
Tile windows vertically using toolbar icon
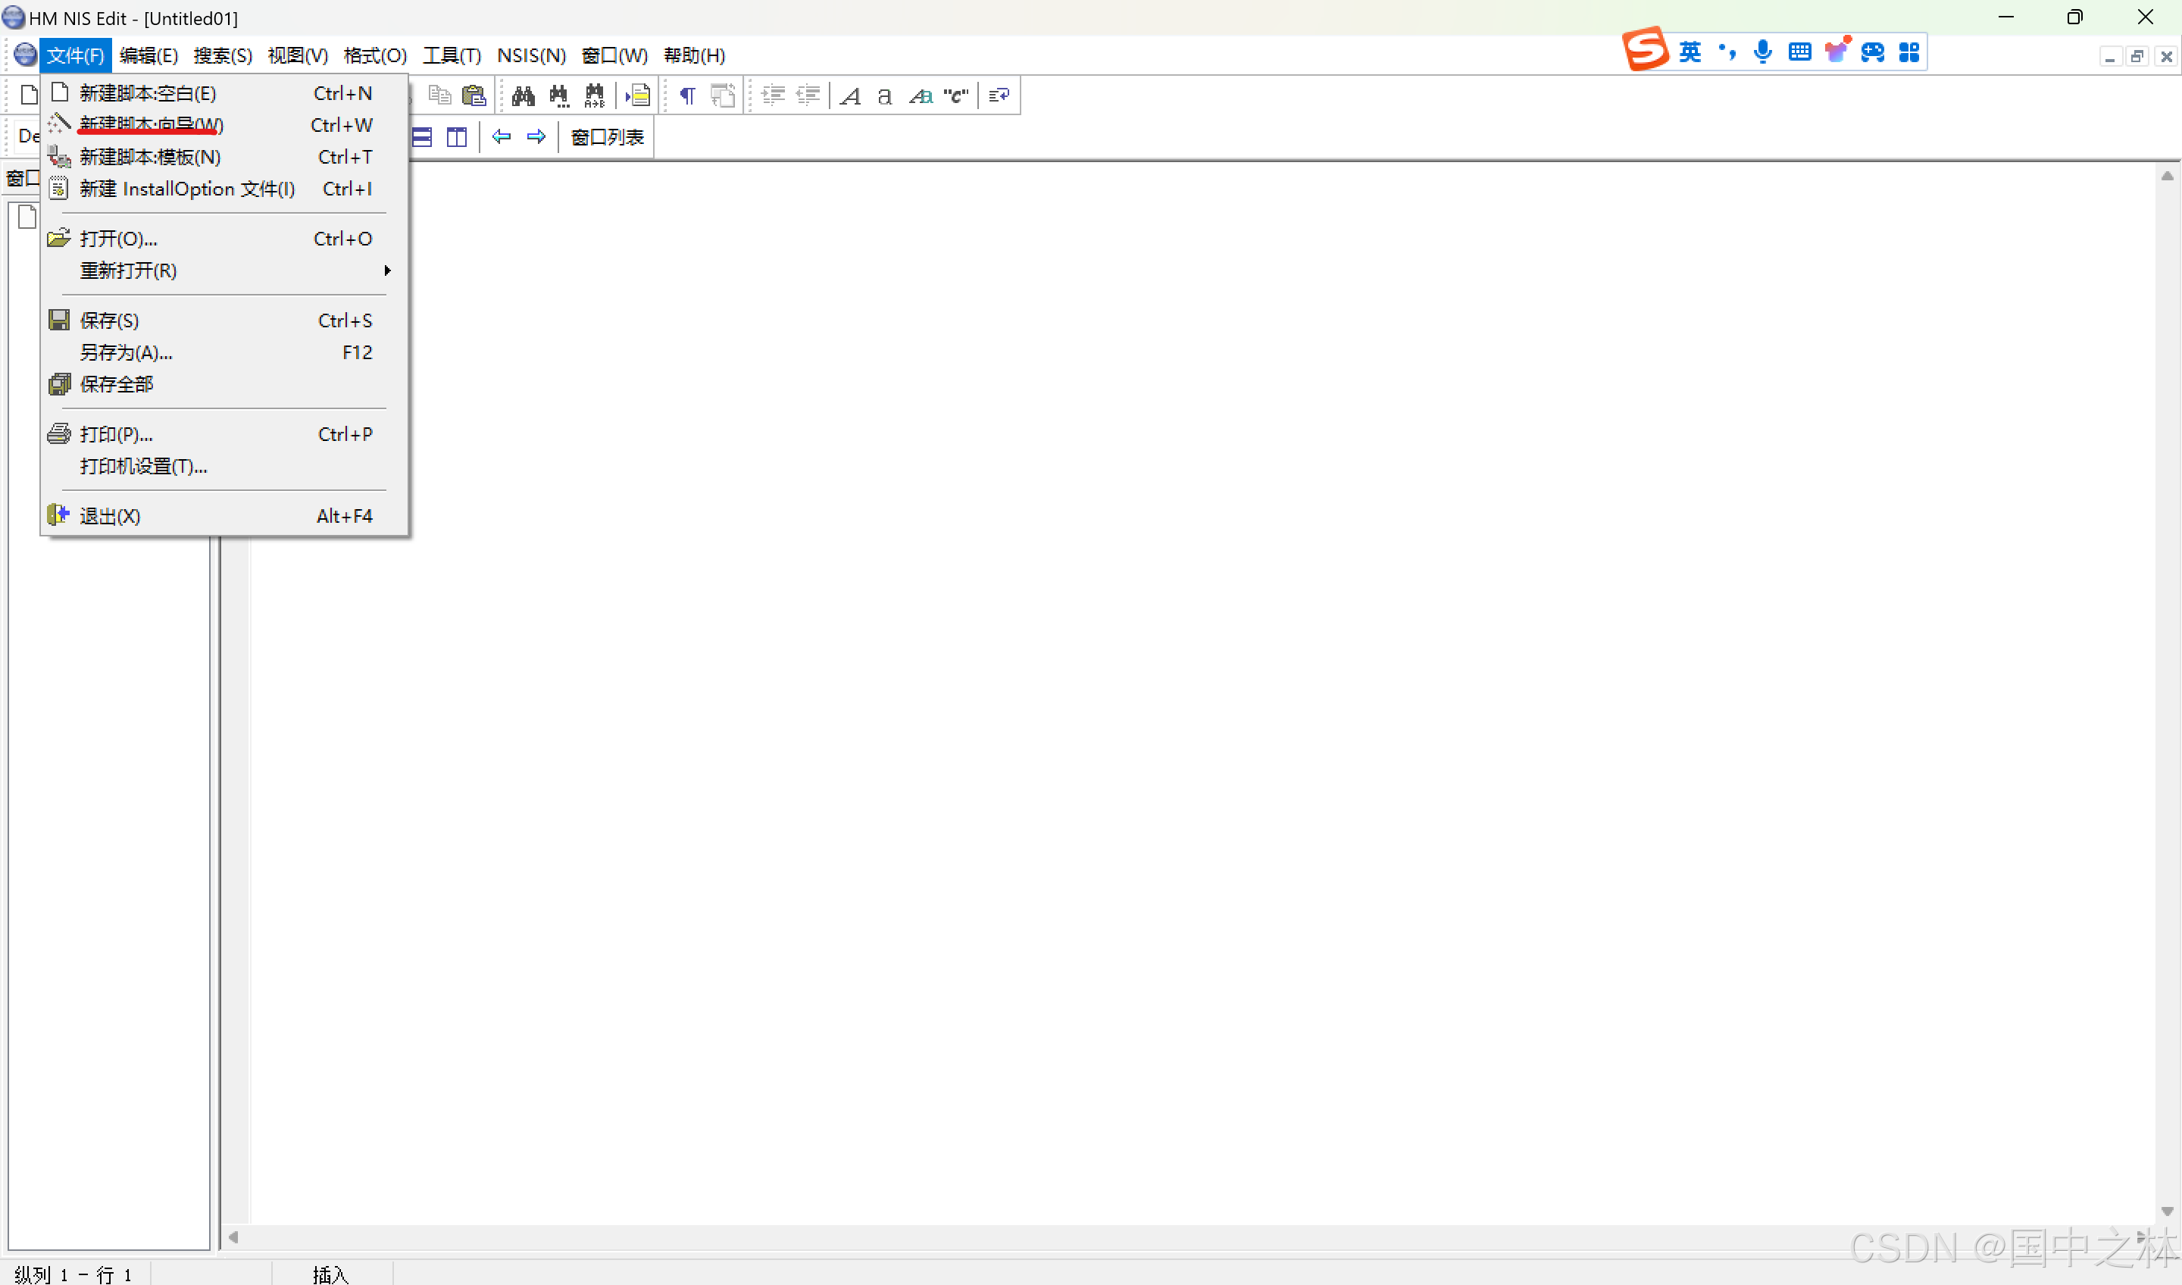pos(456,137)
